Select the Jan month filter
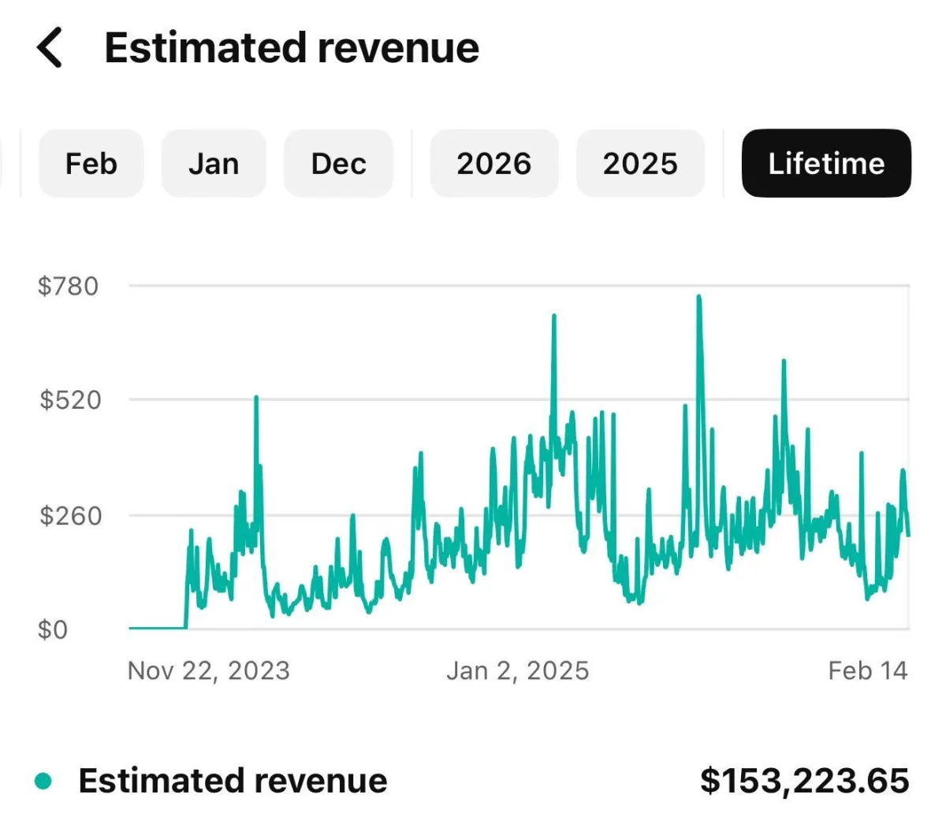The image size is (946, 839). click(x=214, y=163)
